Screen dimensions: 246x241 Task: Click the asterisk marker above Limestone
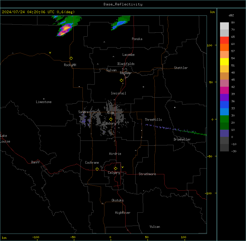pyautogui.click(x=44, y=99)
